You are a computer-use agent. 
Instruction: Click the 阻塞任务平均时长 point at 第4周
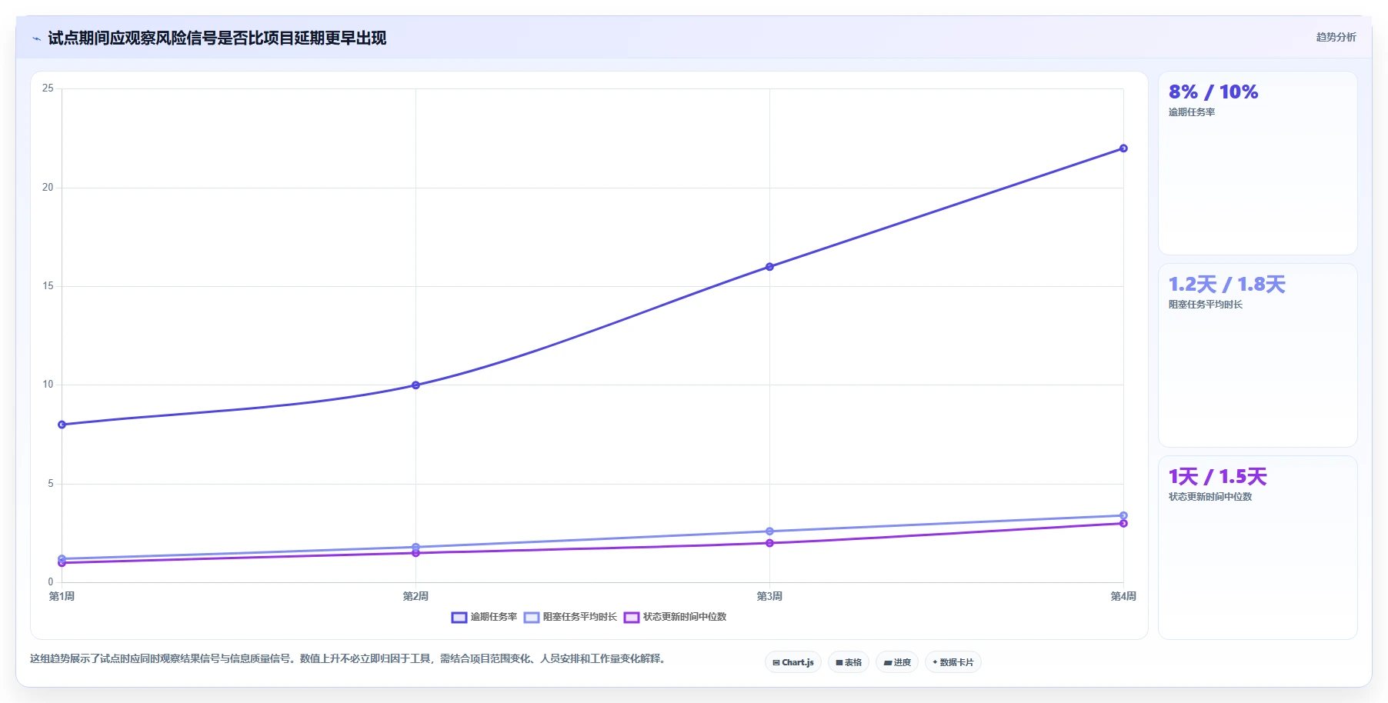pos(1123,515)
